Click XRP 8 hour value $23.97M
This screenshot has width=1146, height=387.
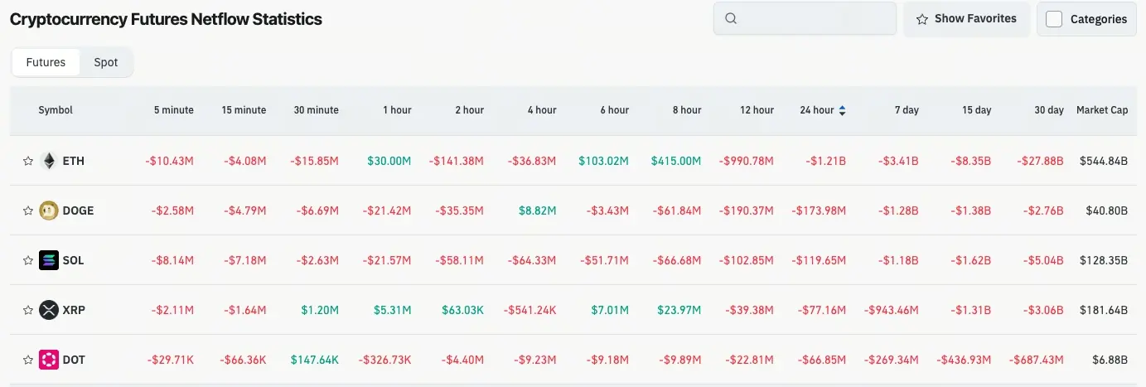679,310
